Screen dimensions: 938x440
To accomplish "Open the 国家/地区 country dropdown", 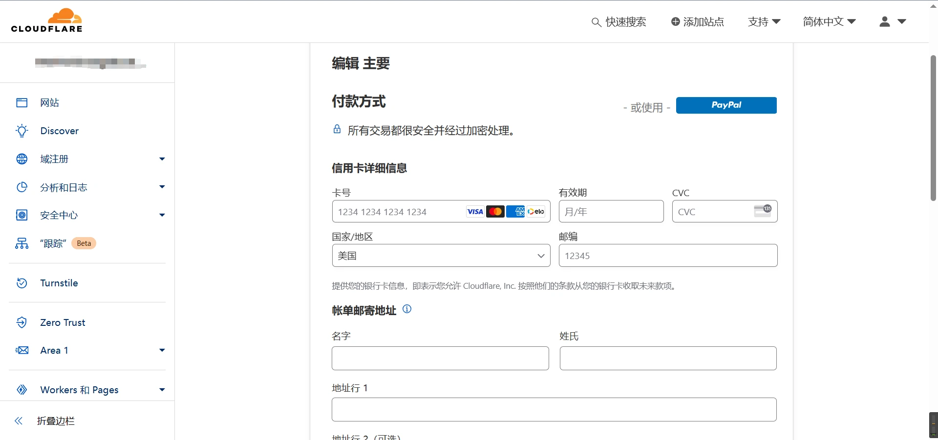I will 441,256.
